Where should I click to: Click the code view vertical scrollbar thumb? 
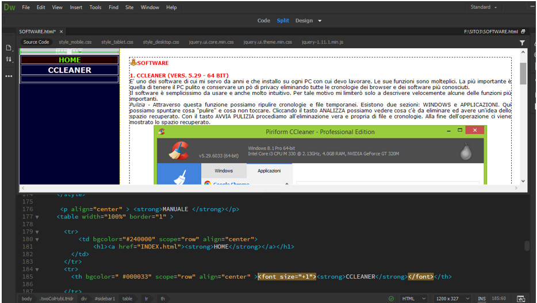[527, 246]
